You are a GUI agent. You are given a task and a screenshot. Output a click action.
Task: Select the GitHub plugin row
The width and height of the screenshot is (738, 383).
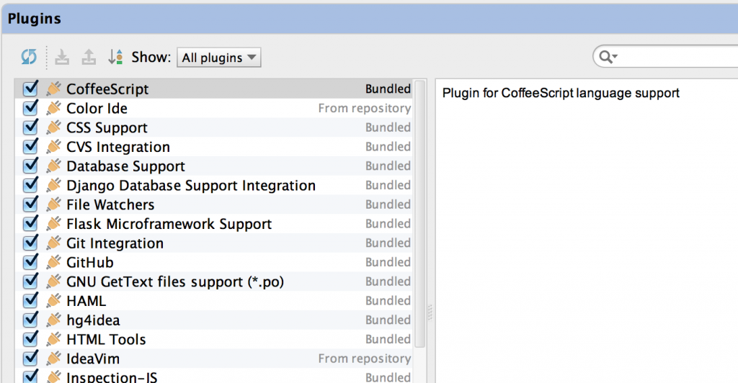[213, 262]
